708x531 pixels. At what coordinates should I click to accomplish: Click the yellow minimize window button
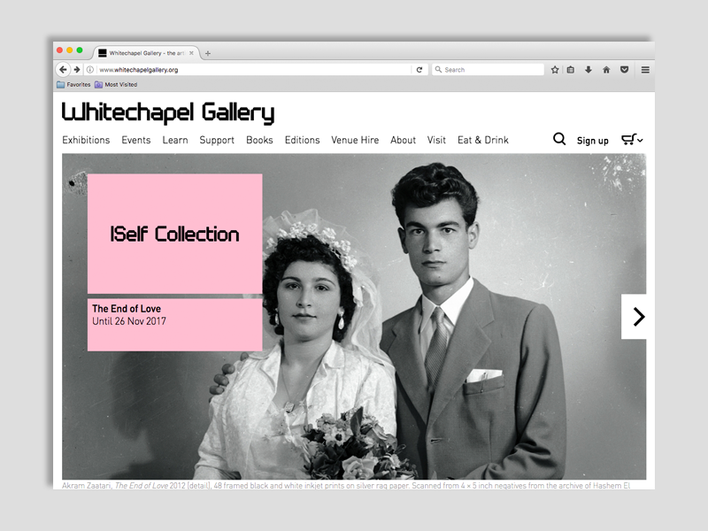(70, 50)
